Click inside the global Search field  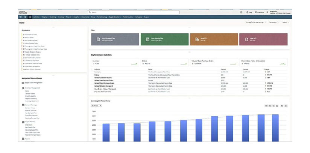[x=133, y=12]
